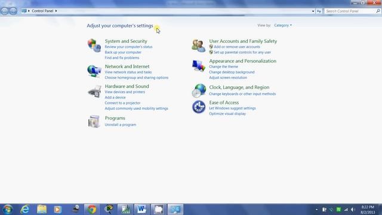Click View devices and printers
This screenshot has width=382, height=215.
click(125, 92)
